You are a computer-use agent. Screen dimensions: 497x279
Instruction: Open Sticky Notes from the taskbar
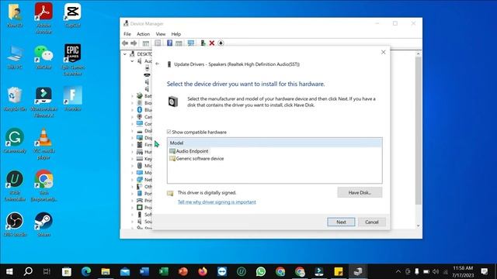coord(339,271)
